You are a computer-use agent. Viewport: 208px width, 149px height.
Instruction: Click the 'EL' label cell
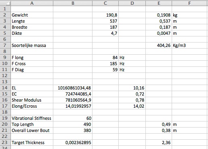32,88
